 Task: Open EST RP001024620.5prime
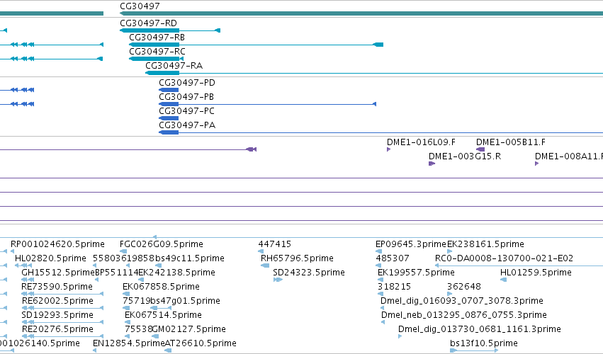click(x=57, y=244)
